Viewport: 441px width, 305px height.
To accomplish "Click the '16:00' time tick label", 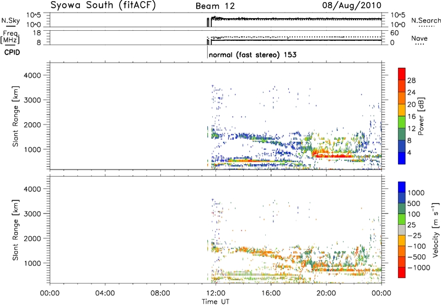I will [271, 293].
